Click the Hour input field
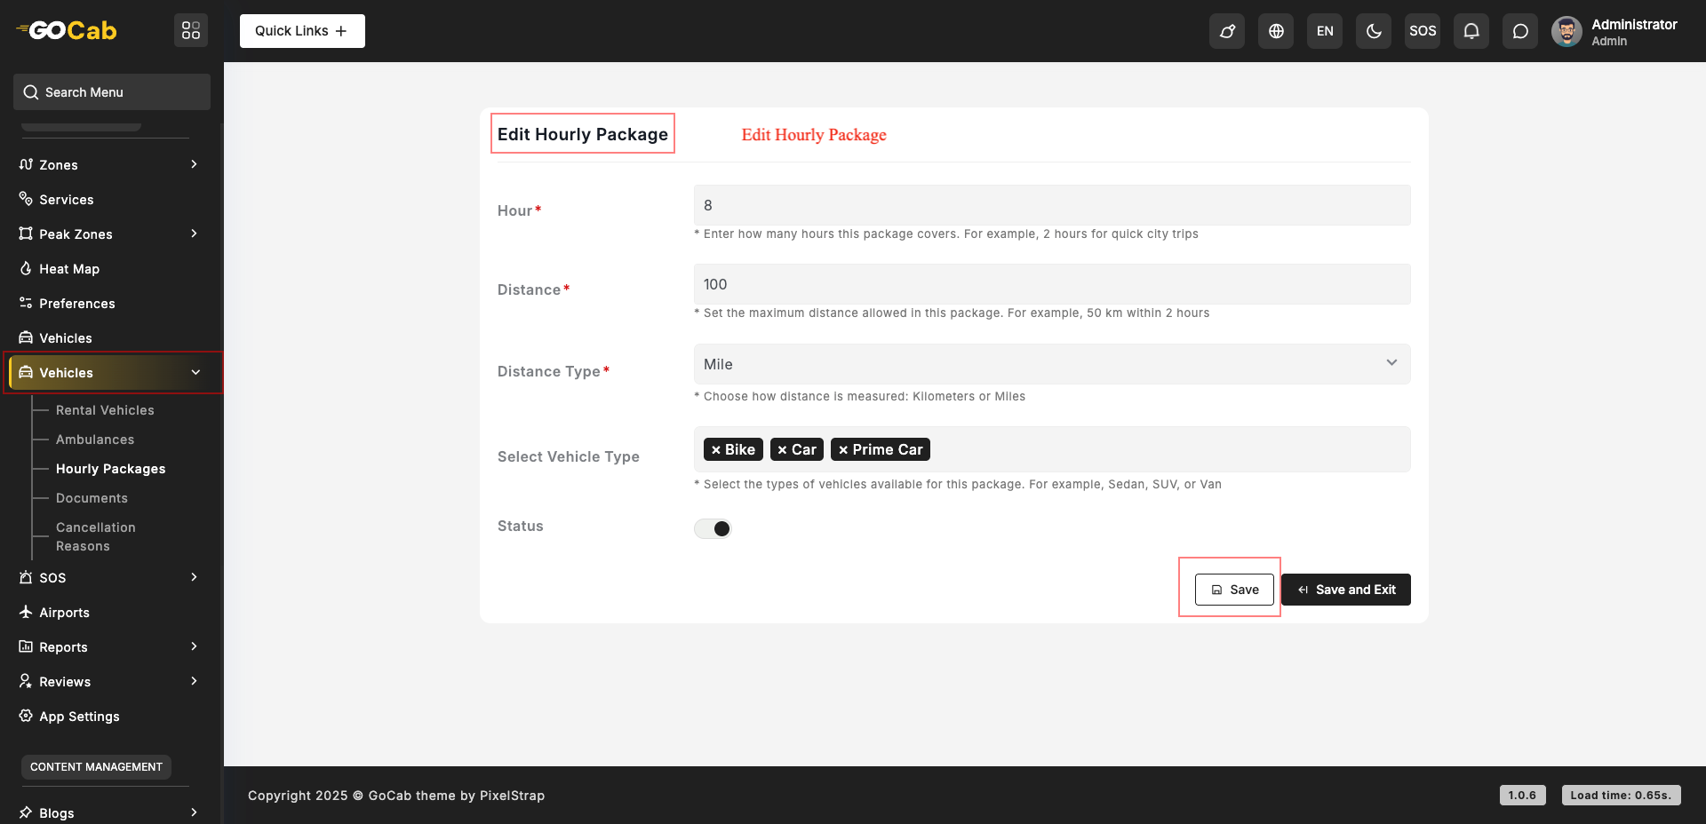Image resolution: width=1706 pixels, height=824 pixels. (1051, 205)
